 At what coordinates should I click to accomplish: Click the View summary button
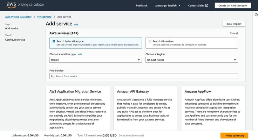tap(235, 135)
